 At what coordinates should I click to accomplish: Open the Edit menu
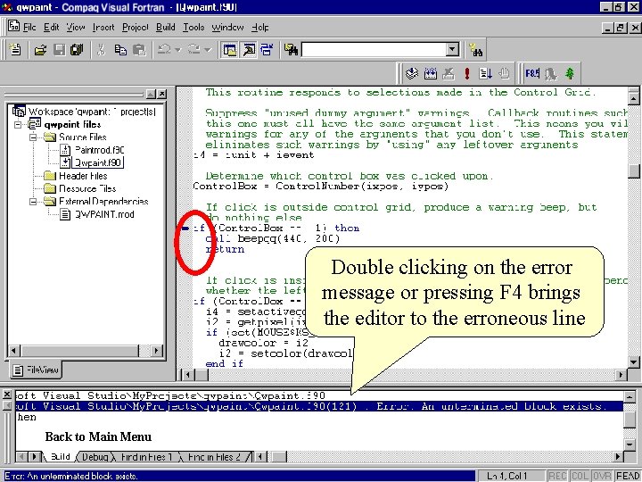click(51, 27)
